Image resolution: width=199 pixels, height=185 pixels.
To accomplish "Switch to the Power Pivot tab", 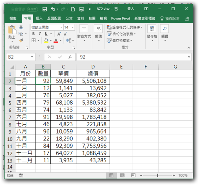I will 121,18.
